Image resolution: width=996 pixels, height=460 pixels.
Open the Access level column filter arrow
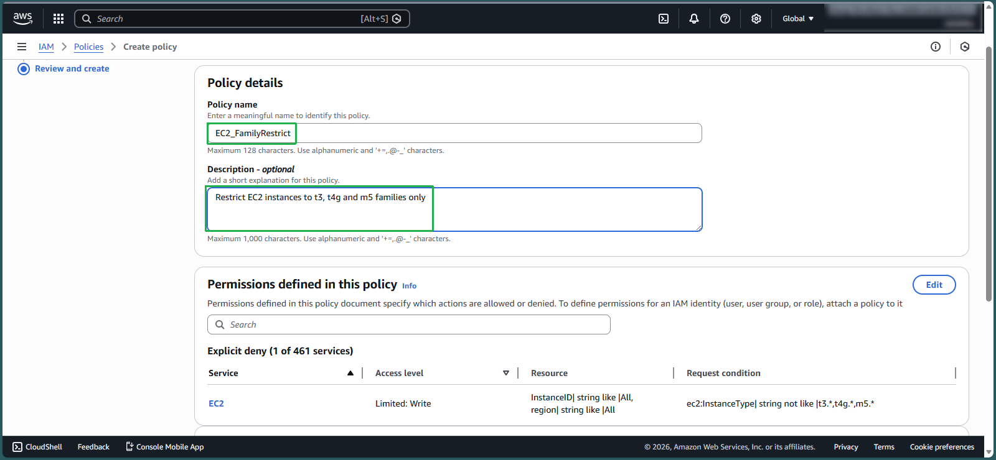point(506,373)
